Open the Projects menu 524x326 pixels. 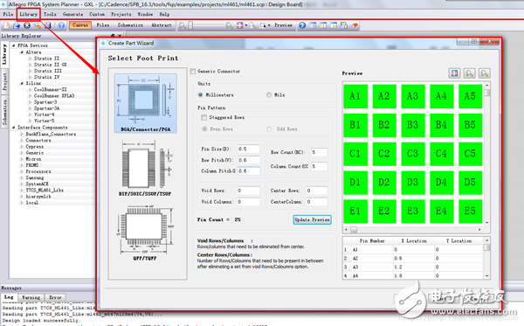pyautogui.click(x=121, y=14)
